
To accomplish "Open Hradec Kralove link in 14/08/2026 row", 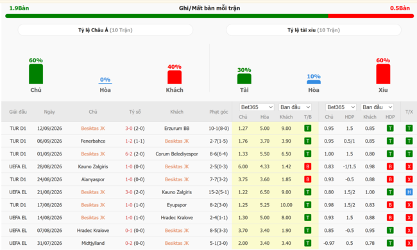I will (x=176, y=218).
